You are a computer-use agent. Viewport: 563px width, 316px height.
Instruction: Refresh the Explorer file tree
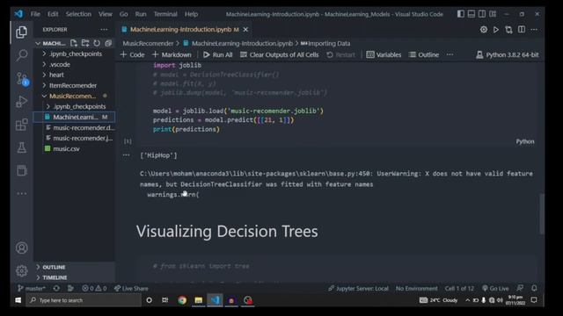[97, 43]
